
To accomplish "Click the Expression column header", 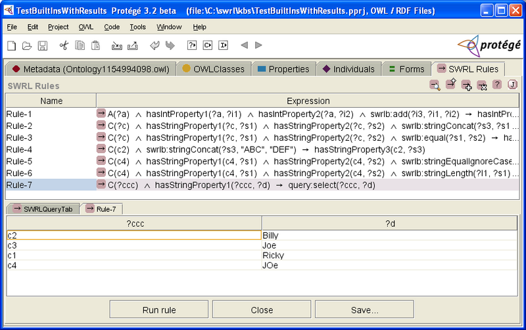I will tap(308, 101).
